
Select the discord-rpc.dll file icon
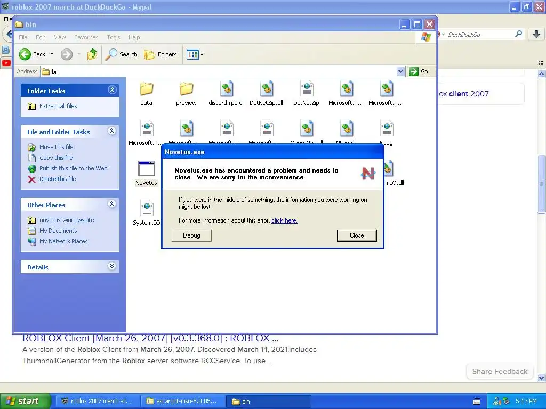(x=226, y=89)
